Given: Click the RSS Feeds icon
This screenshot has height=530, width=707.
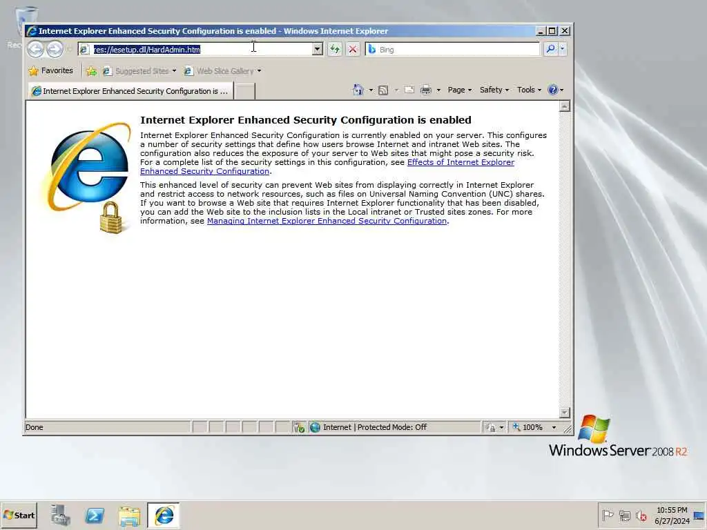Looking at the screenshot, I should click(383, 90).
